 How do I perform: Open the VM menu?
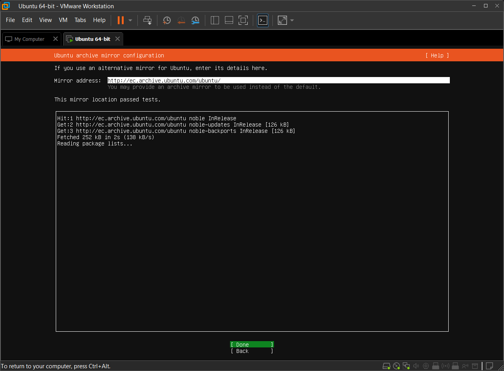63,20
